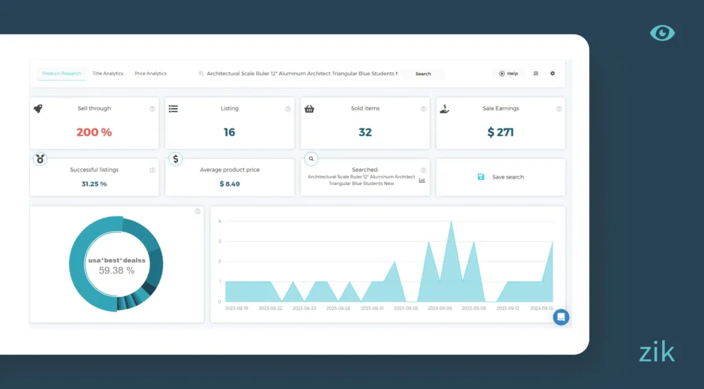Click the Sell through help question mark
The image size is (704, 389).
[x=153, y=109]
